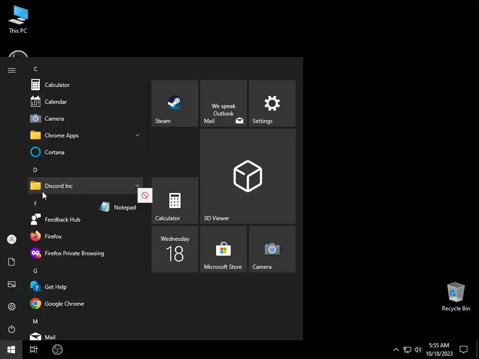479x359 pixels.
Task: Launch Firefox from the app list
Action: click(x=86, y=236)
